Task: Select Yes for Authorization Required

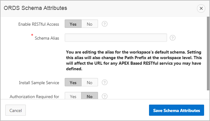Action: point(73,96)
